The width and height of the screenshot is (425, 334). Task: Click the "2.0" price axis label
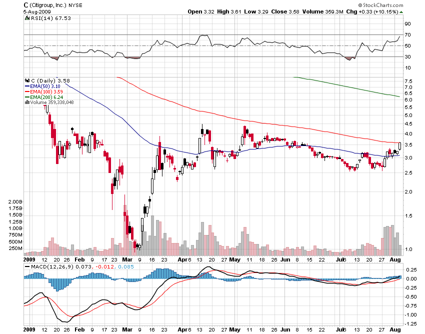pos(408,191)
